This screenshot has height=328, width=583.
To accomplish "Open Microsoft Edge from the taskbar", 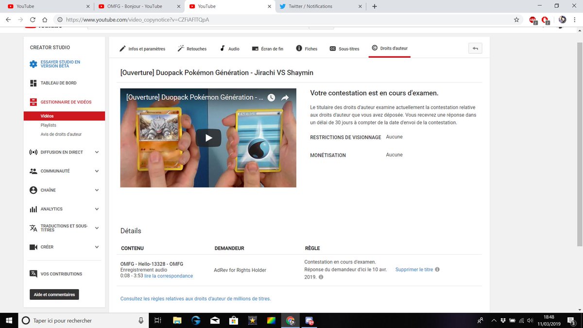I will point(196,320).
